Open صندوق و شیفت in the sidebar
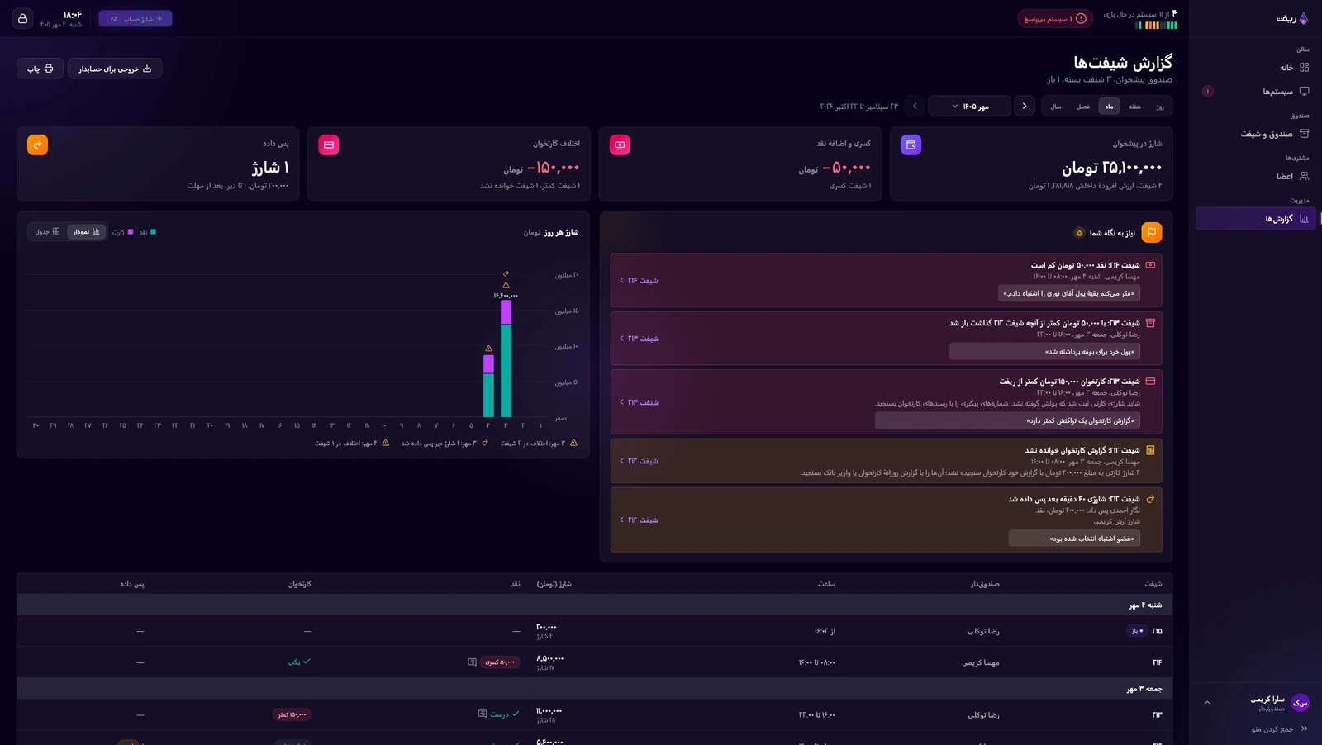This screenshot has width=1322, height=745. [x=1254, y=134]
